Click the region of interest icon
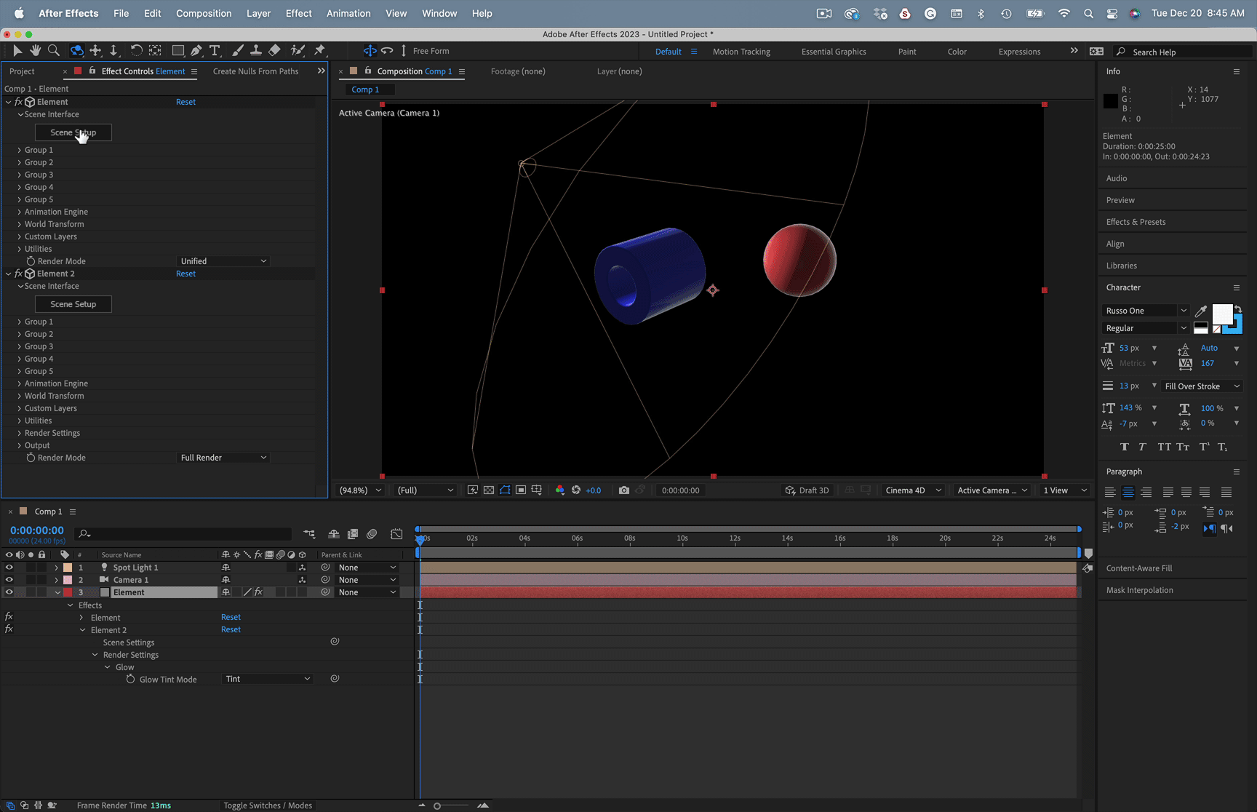This screenshot has width=1257, height=812. (x=521, y=490)
